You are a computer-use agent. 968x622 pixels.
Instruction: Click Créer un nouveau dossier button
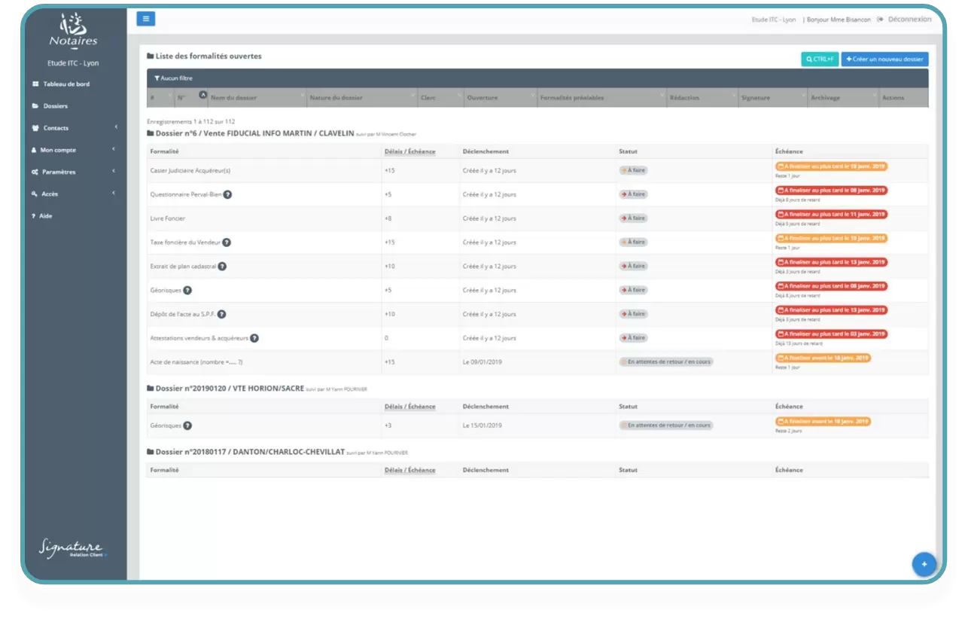tap(884, 59)
